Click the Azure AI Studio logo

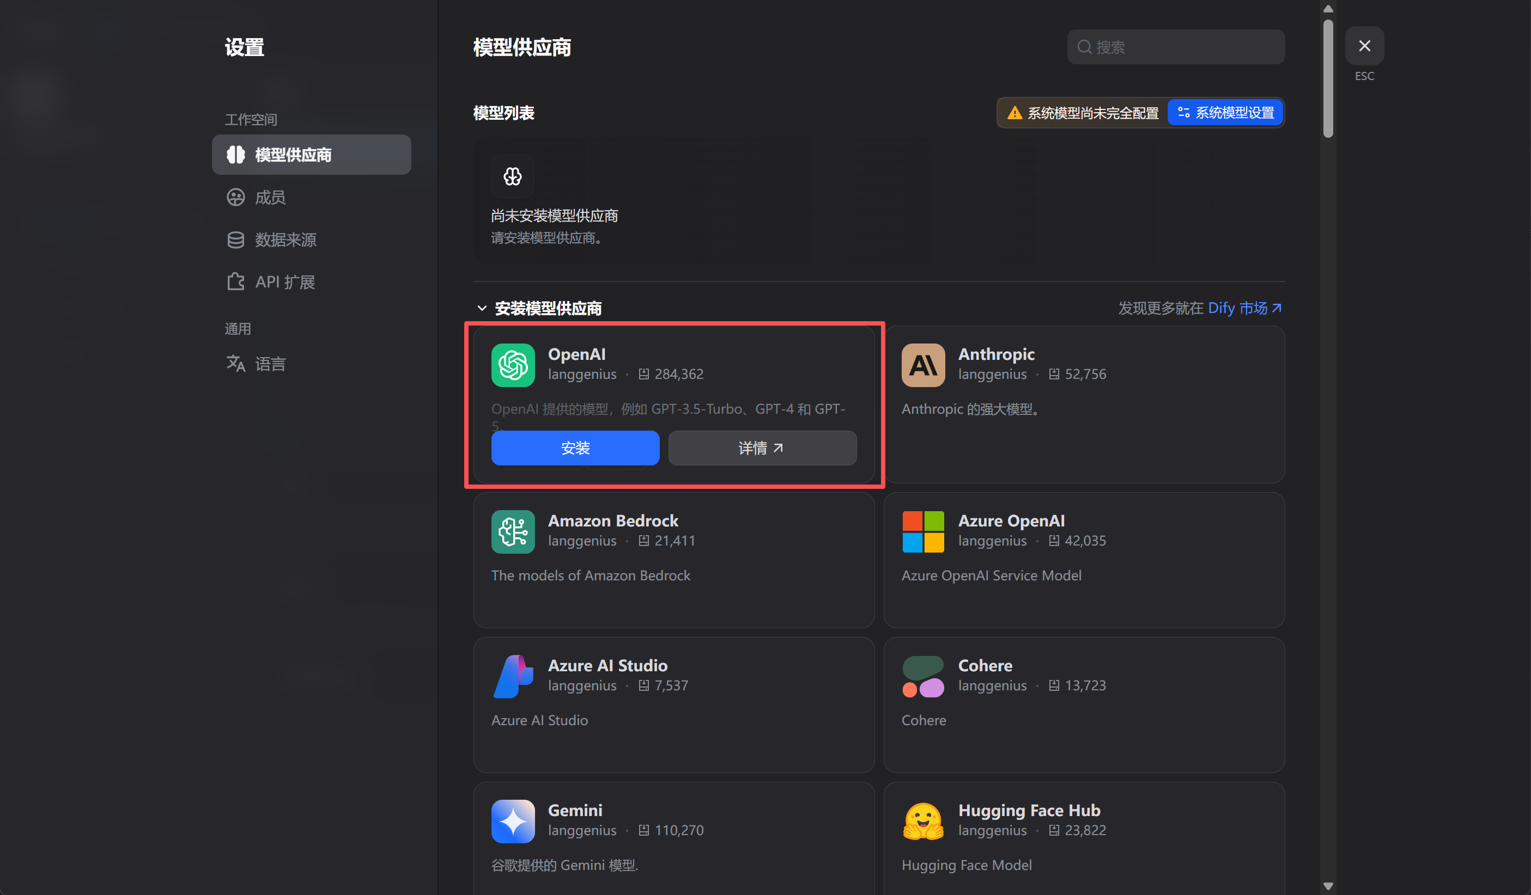point(513,676)
